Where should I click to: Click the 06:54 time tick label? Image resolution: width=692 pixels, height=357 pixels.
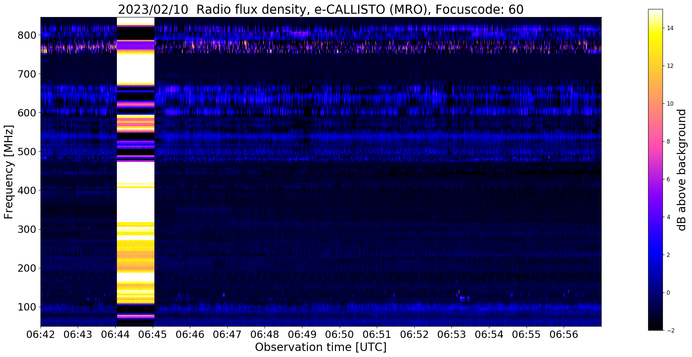pyautogui.click(x=489, y=335)
